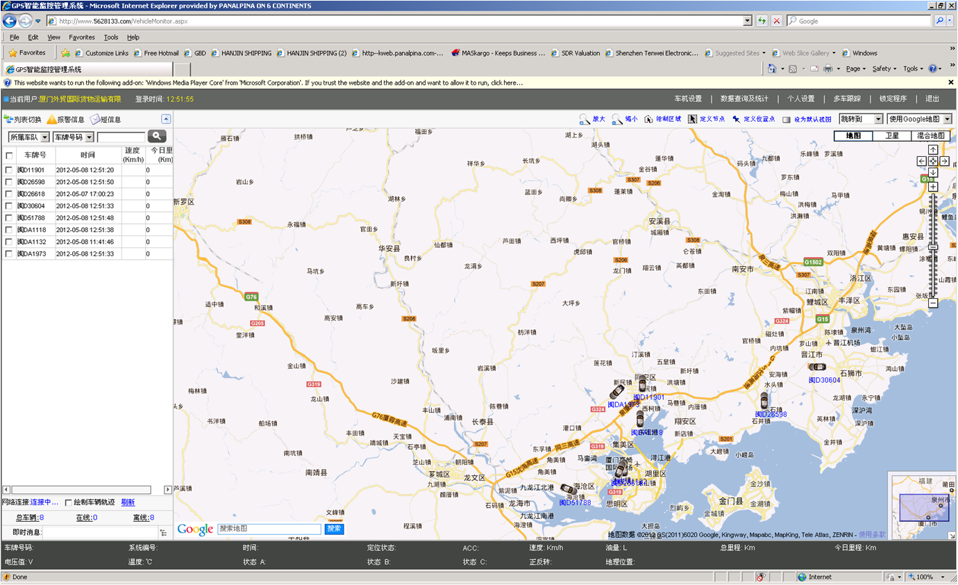The width and height of the screenshot is (958, 585).
Task: Check the box for vehicle 闽DA1118
Action: [x=9, y=230]
